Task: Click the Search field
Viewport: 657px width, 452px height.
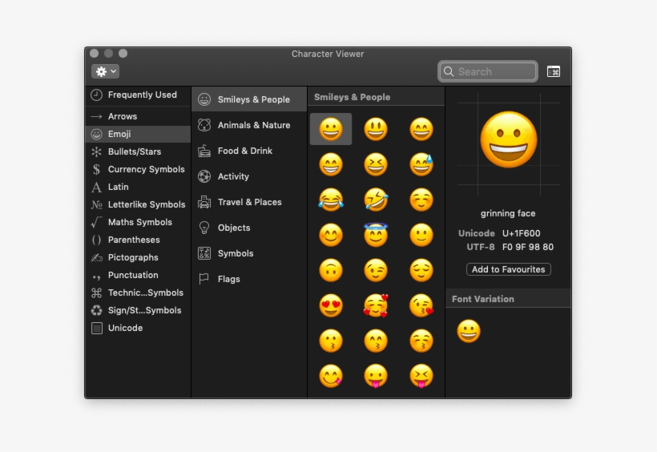Action: (488, 71)
